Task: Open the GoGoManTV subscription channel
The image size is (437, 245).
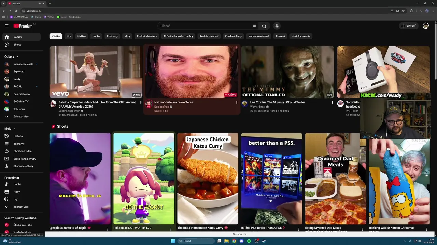Action: pyautogui.click(x=21, y=101)
